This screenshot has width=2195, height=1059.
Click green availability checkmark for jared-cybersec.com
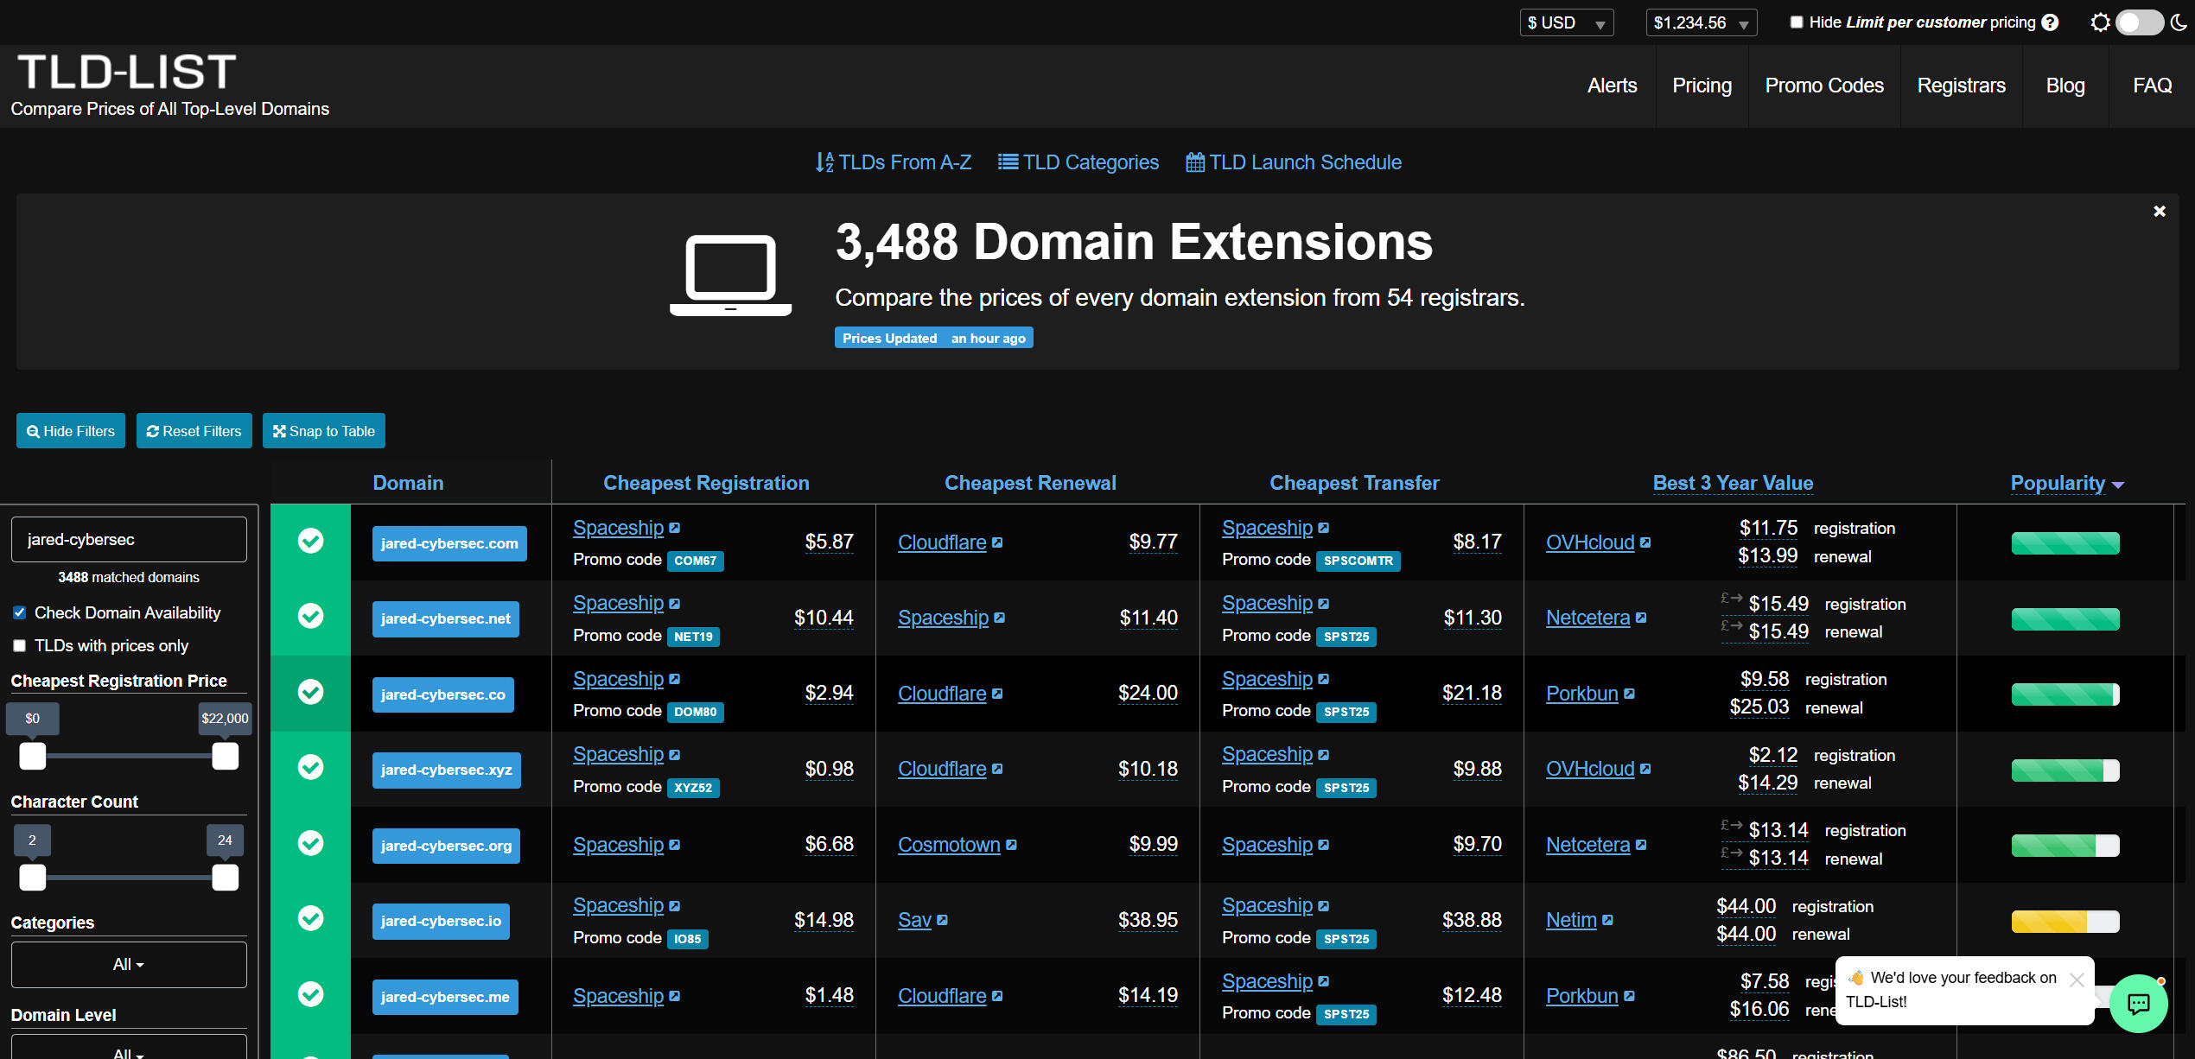(310, 542)
